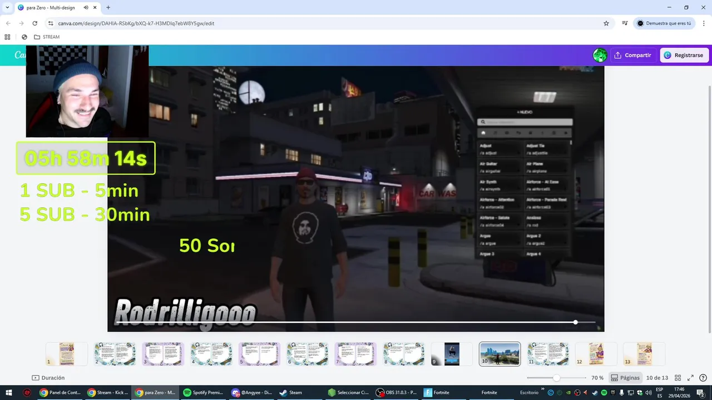This screenshot has width=712, height=400.
Task: Open the 'Demuestra que eres tú' profile chip
Action: pyautogui.click(x=664, y=23)
